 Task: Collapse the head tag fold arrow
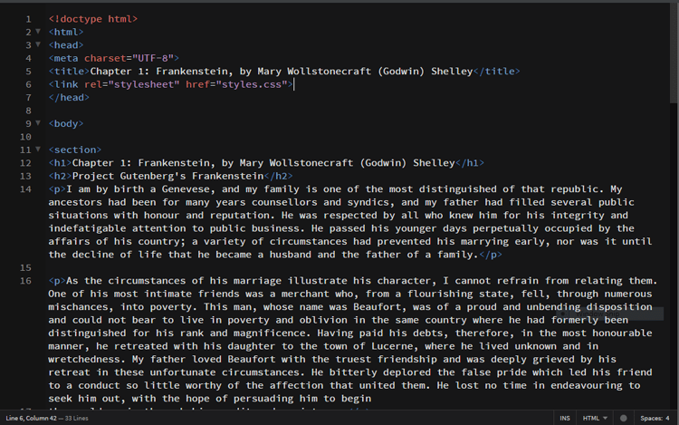38,44
